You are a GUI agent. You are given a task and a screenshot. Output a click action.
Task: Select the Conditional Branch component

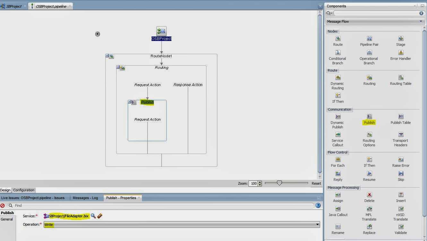point(337,57)
